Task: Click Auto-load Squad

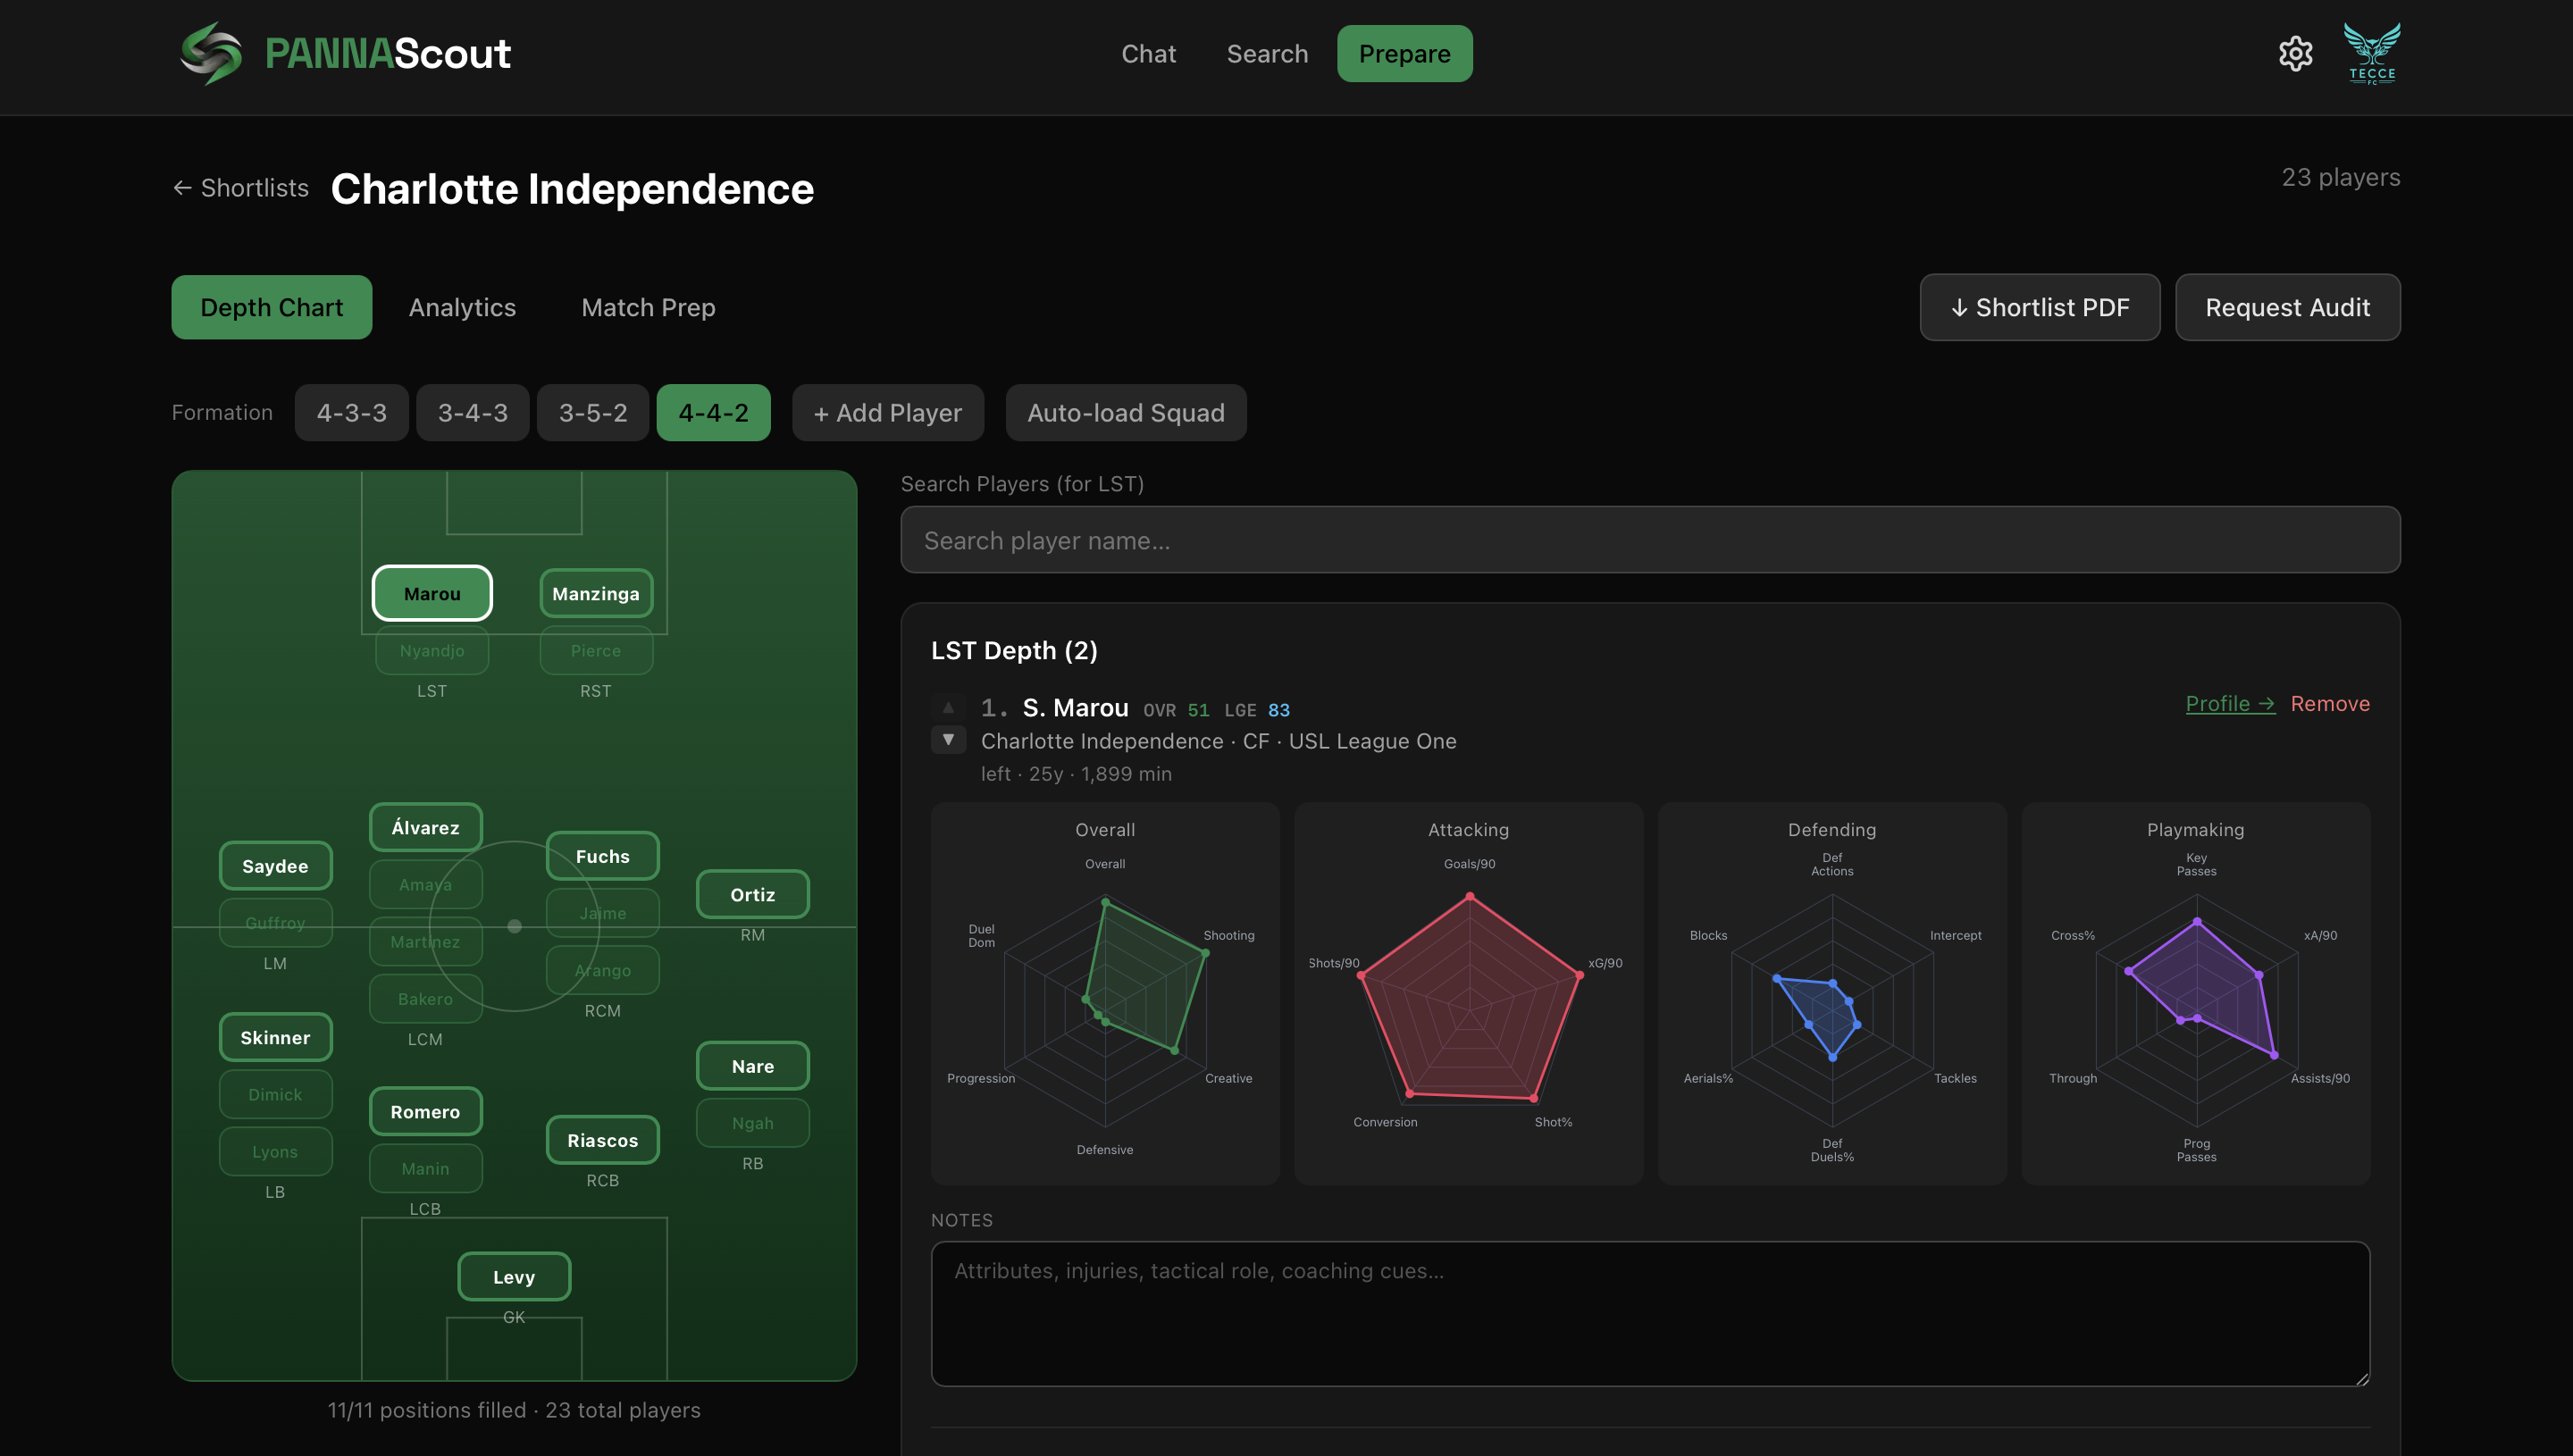Action: point(1126,413)
